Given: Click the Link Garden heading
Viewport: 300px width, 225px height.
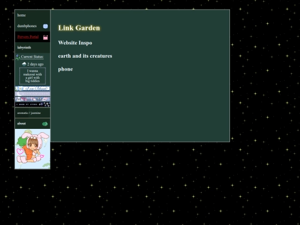Looking at the screenshot, I should 79,28.
